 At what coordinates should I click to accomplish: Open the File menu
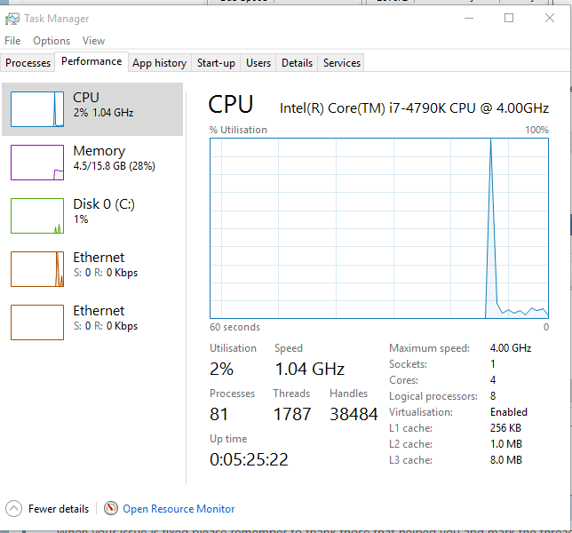12,41
